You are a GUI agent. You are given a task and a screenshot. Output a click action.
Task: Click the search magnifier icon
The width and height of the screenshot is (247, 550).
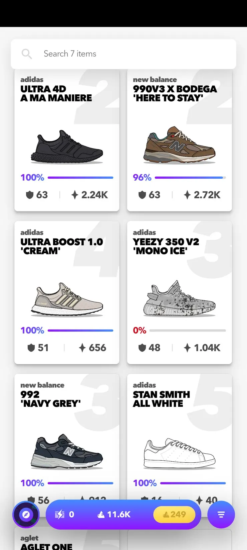pos(27,54)
